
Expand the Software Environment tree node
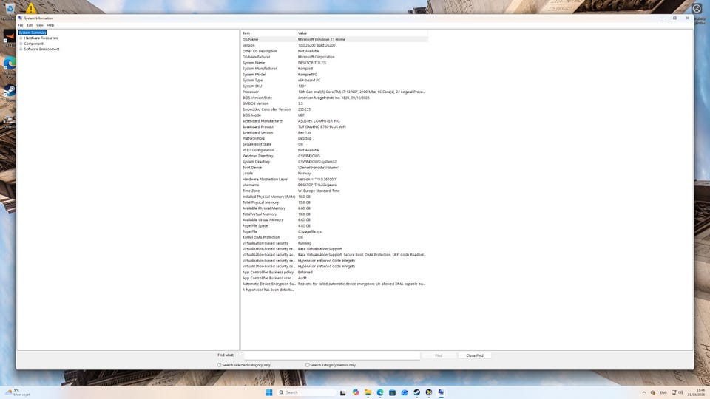pos(21,50)
